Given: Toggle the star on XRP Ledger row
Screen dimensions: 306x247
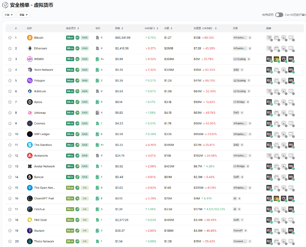Looking at the screenshot, I should [10, 134].
